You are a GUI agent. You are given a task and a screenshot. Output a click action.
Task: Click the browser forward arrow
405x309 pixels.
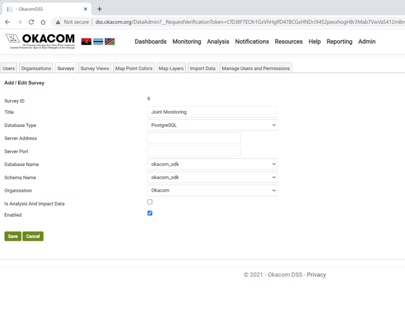tap(19, 22)
